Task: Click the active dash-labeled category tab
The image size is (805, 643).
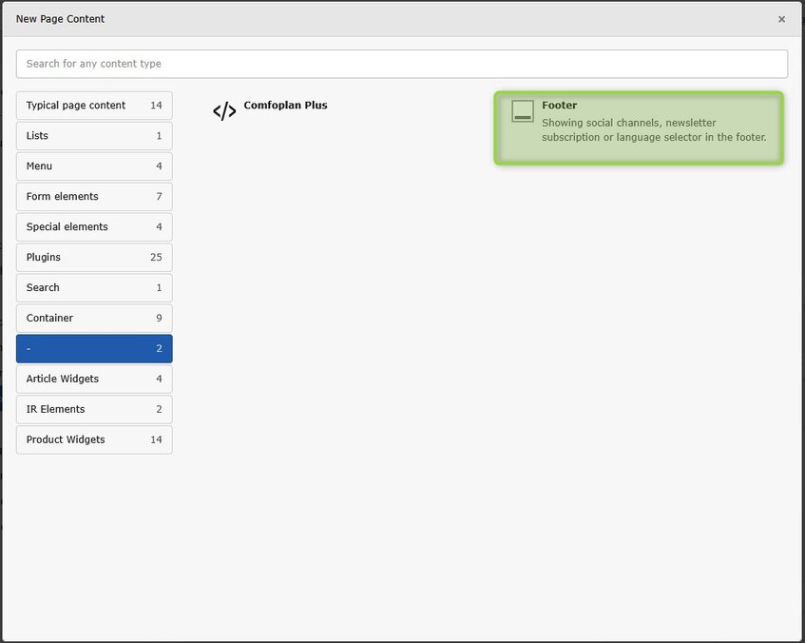Action: pyautogui.click(x=94, y=349)
